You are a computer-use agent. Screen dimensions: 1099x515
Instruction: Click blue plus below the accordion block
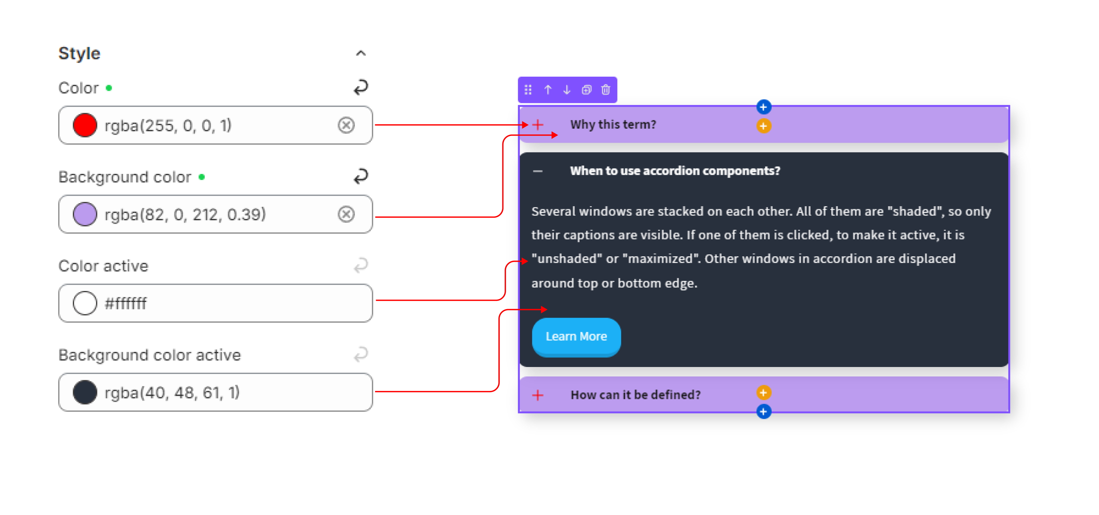click(763, 411)
